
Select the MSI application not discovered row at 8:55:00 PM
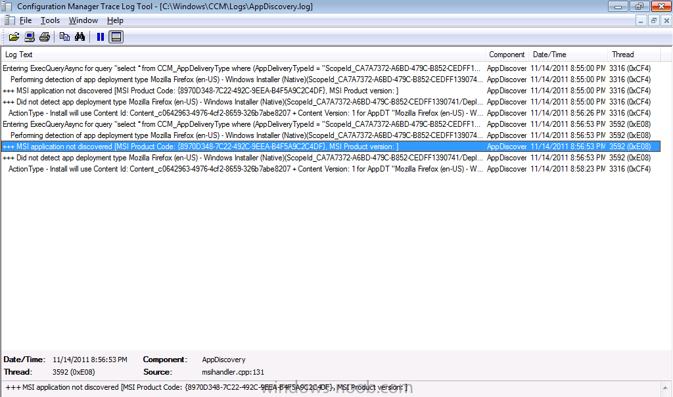(331, 91)
